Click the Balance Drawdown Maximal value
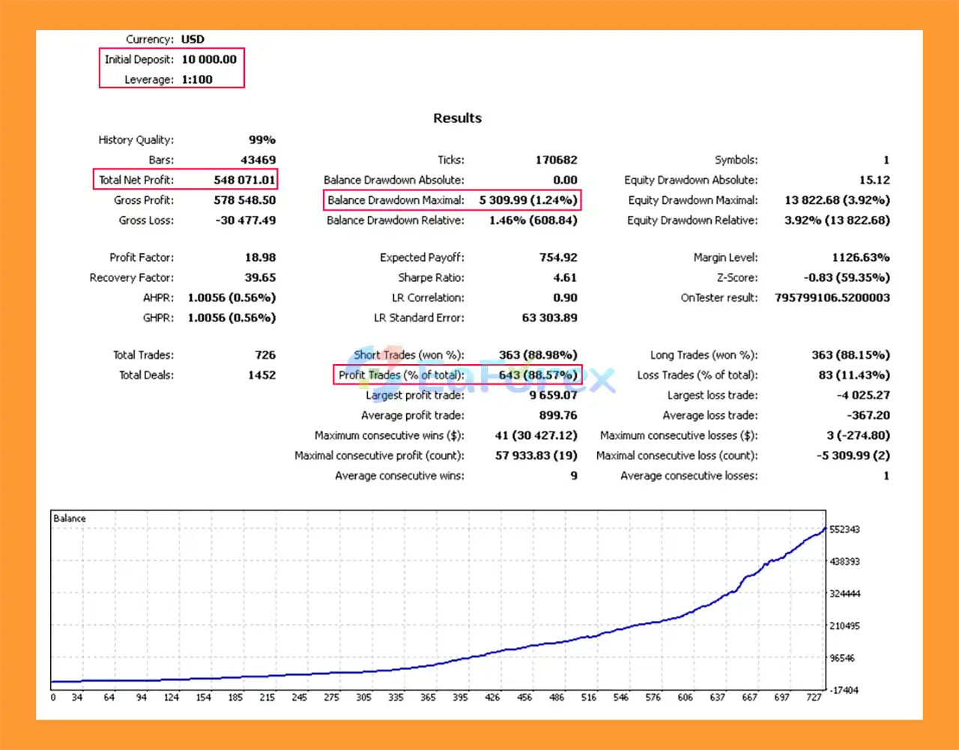Viewport: 959px width, 750px height. (x=527, y=200)
